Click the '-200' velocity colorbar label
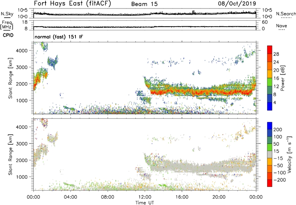The image size is (296, 205). (279, 180)
